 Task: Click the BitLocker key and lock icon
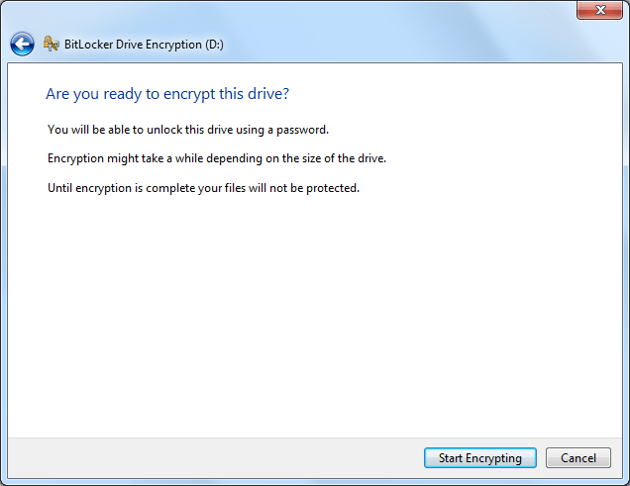pyautogui.click(x=52, y=44)
